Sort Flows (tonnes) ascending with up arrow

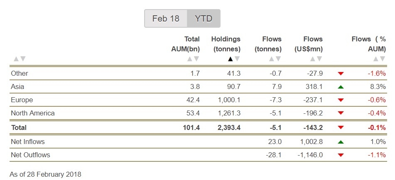point(272,59)
